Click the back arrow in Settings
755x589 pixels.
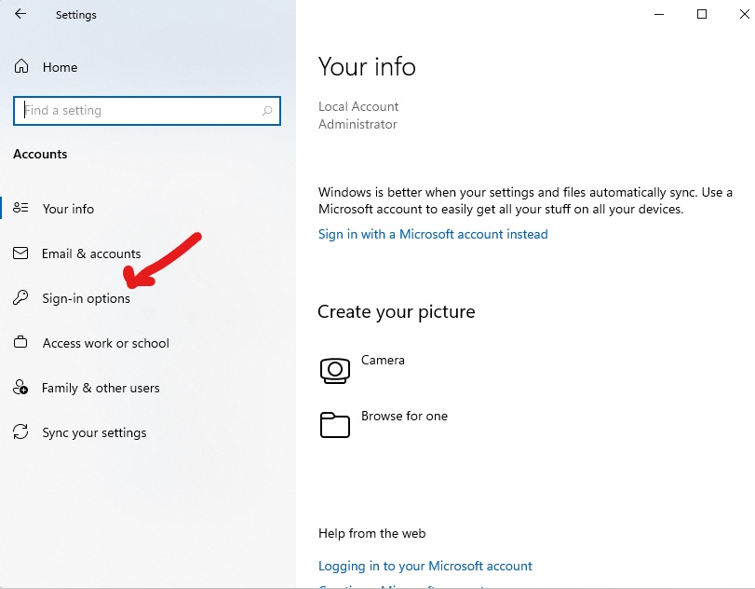point(20,15)
